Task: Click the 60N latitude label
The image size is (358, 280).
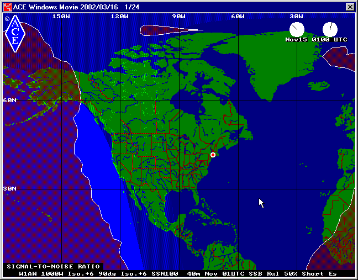Action: click(x=9, y=101)
